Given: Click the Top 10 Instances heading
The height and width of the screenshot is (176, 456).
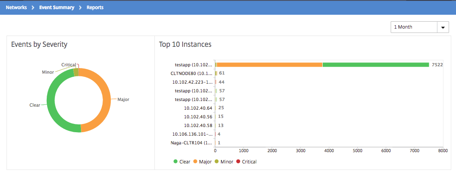Looking at the screenshot, I should [x=185, y=44].
